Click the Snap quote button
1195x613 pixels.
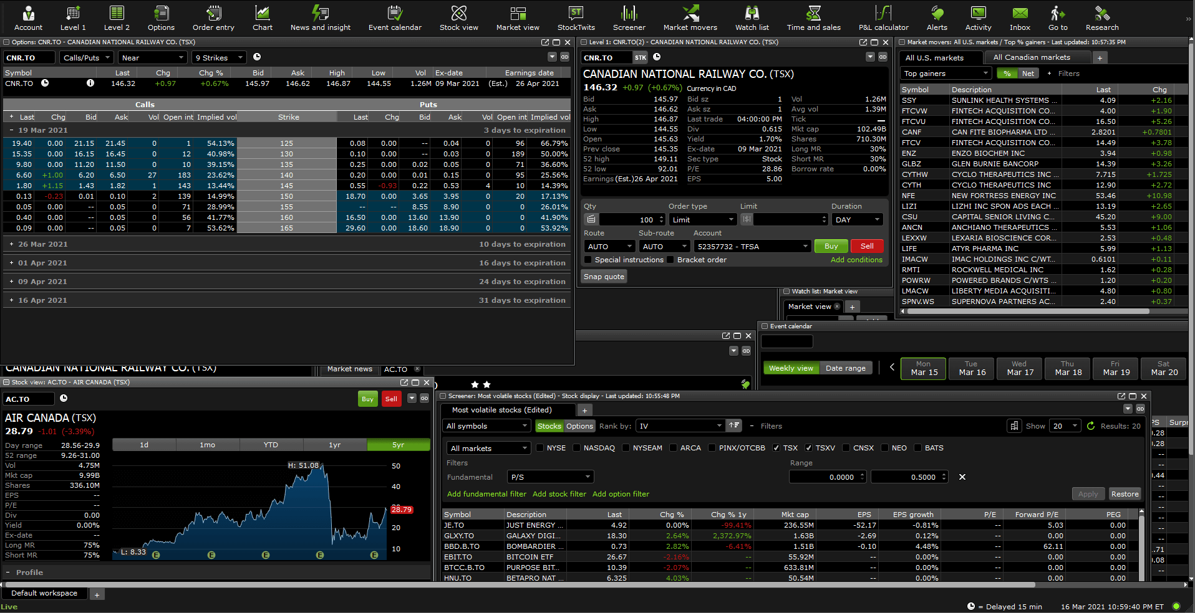tap(603, 276)
